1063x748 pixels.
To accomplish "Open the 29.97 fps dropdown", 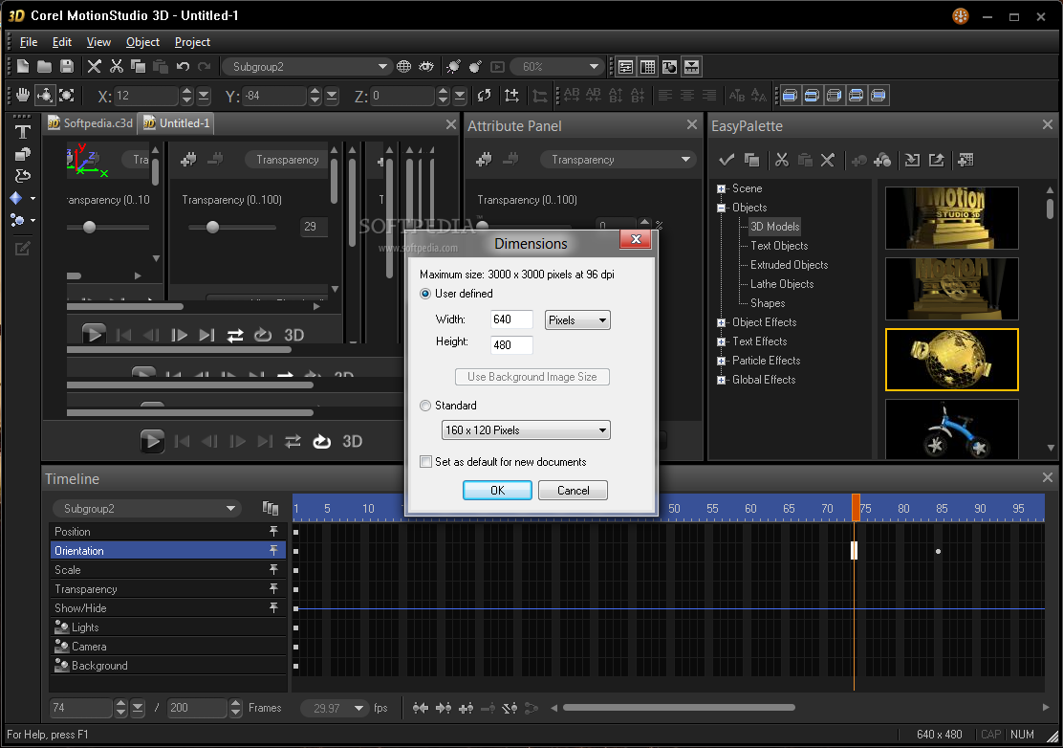I will coord(335,708).
